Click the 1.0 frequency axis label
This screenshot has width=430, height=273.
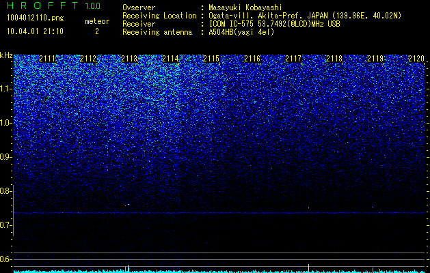tap(6, 123)
